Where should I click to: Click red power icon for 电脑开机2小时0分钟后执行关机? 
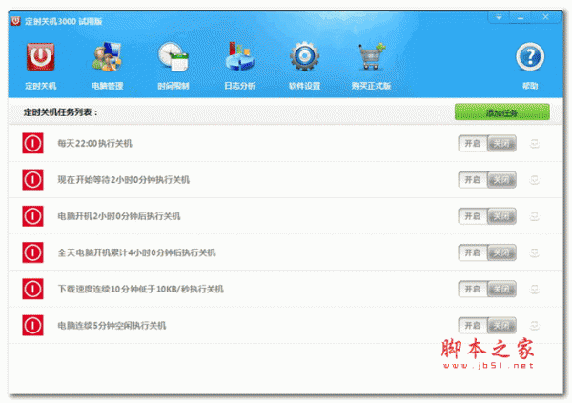32,216
